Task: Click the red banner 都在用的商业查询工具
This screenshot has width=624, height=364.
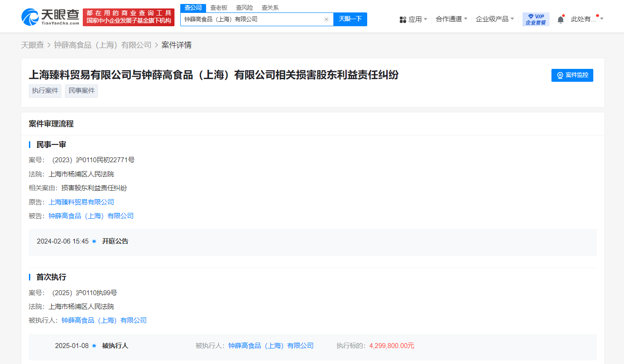Action: 129,17
